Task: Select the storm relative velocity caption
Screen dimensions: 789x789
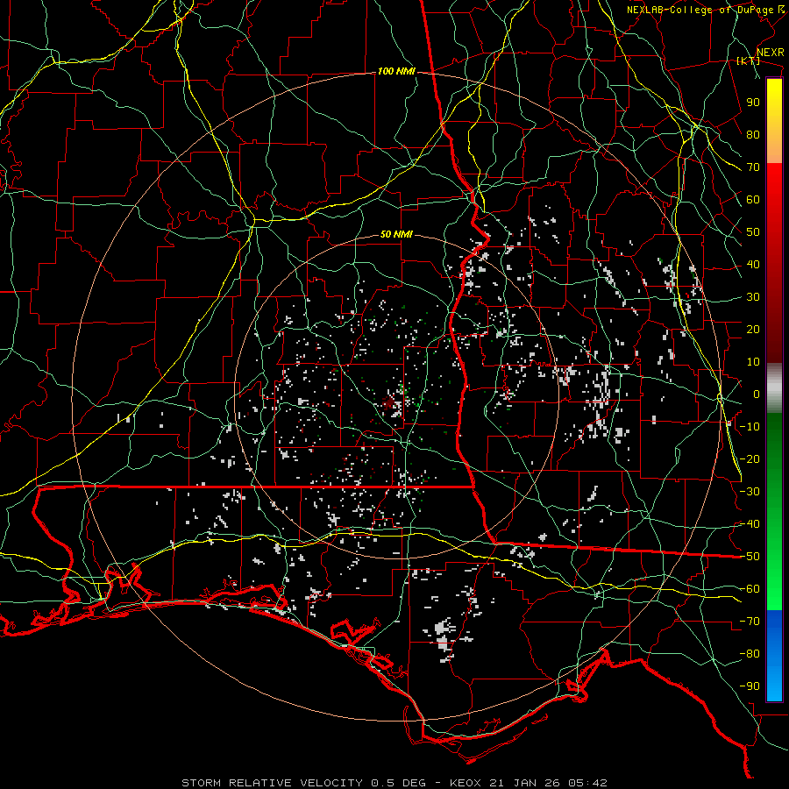Action: [394, 783]
